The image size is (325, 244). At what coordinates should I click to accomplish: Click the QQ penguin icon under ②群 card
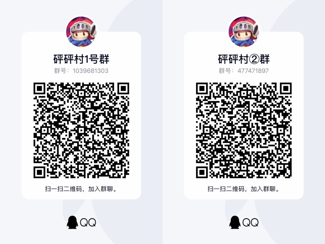click(x=235, y=222)
